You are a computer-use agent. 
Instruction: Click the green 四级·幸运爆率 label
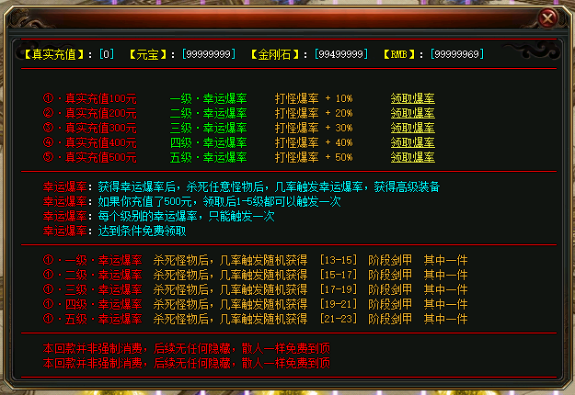pyautogui.click(x=208, y=142)
